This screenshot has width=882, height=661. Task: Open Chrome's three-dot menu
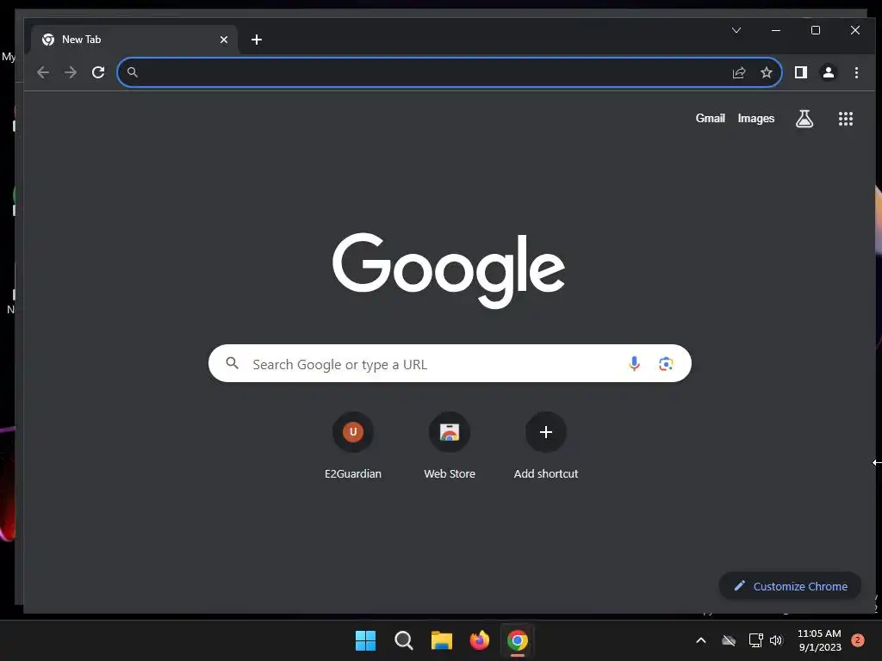click(x=856, y=72)
